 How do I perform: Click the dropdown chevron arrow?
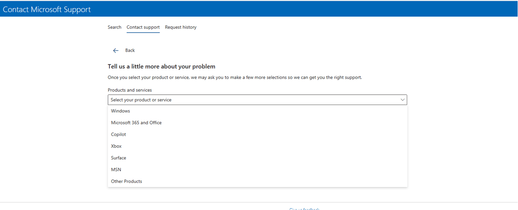pos(402,100)
